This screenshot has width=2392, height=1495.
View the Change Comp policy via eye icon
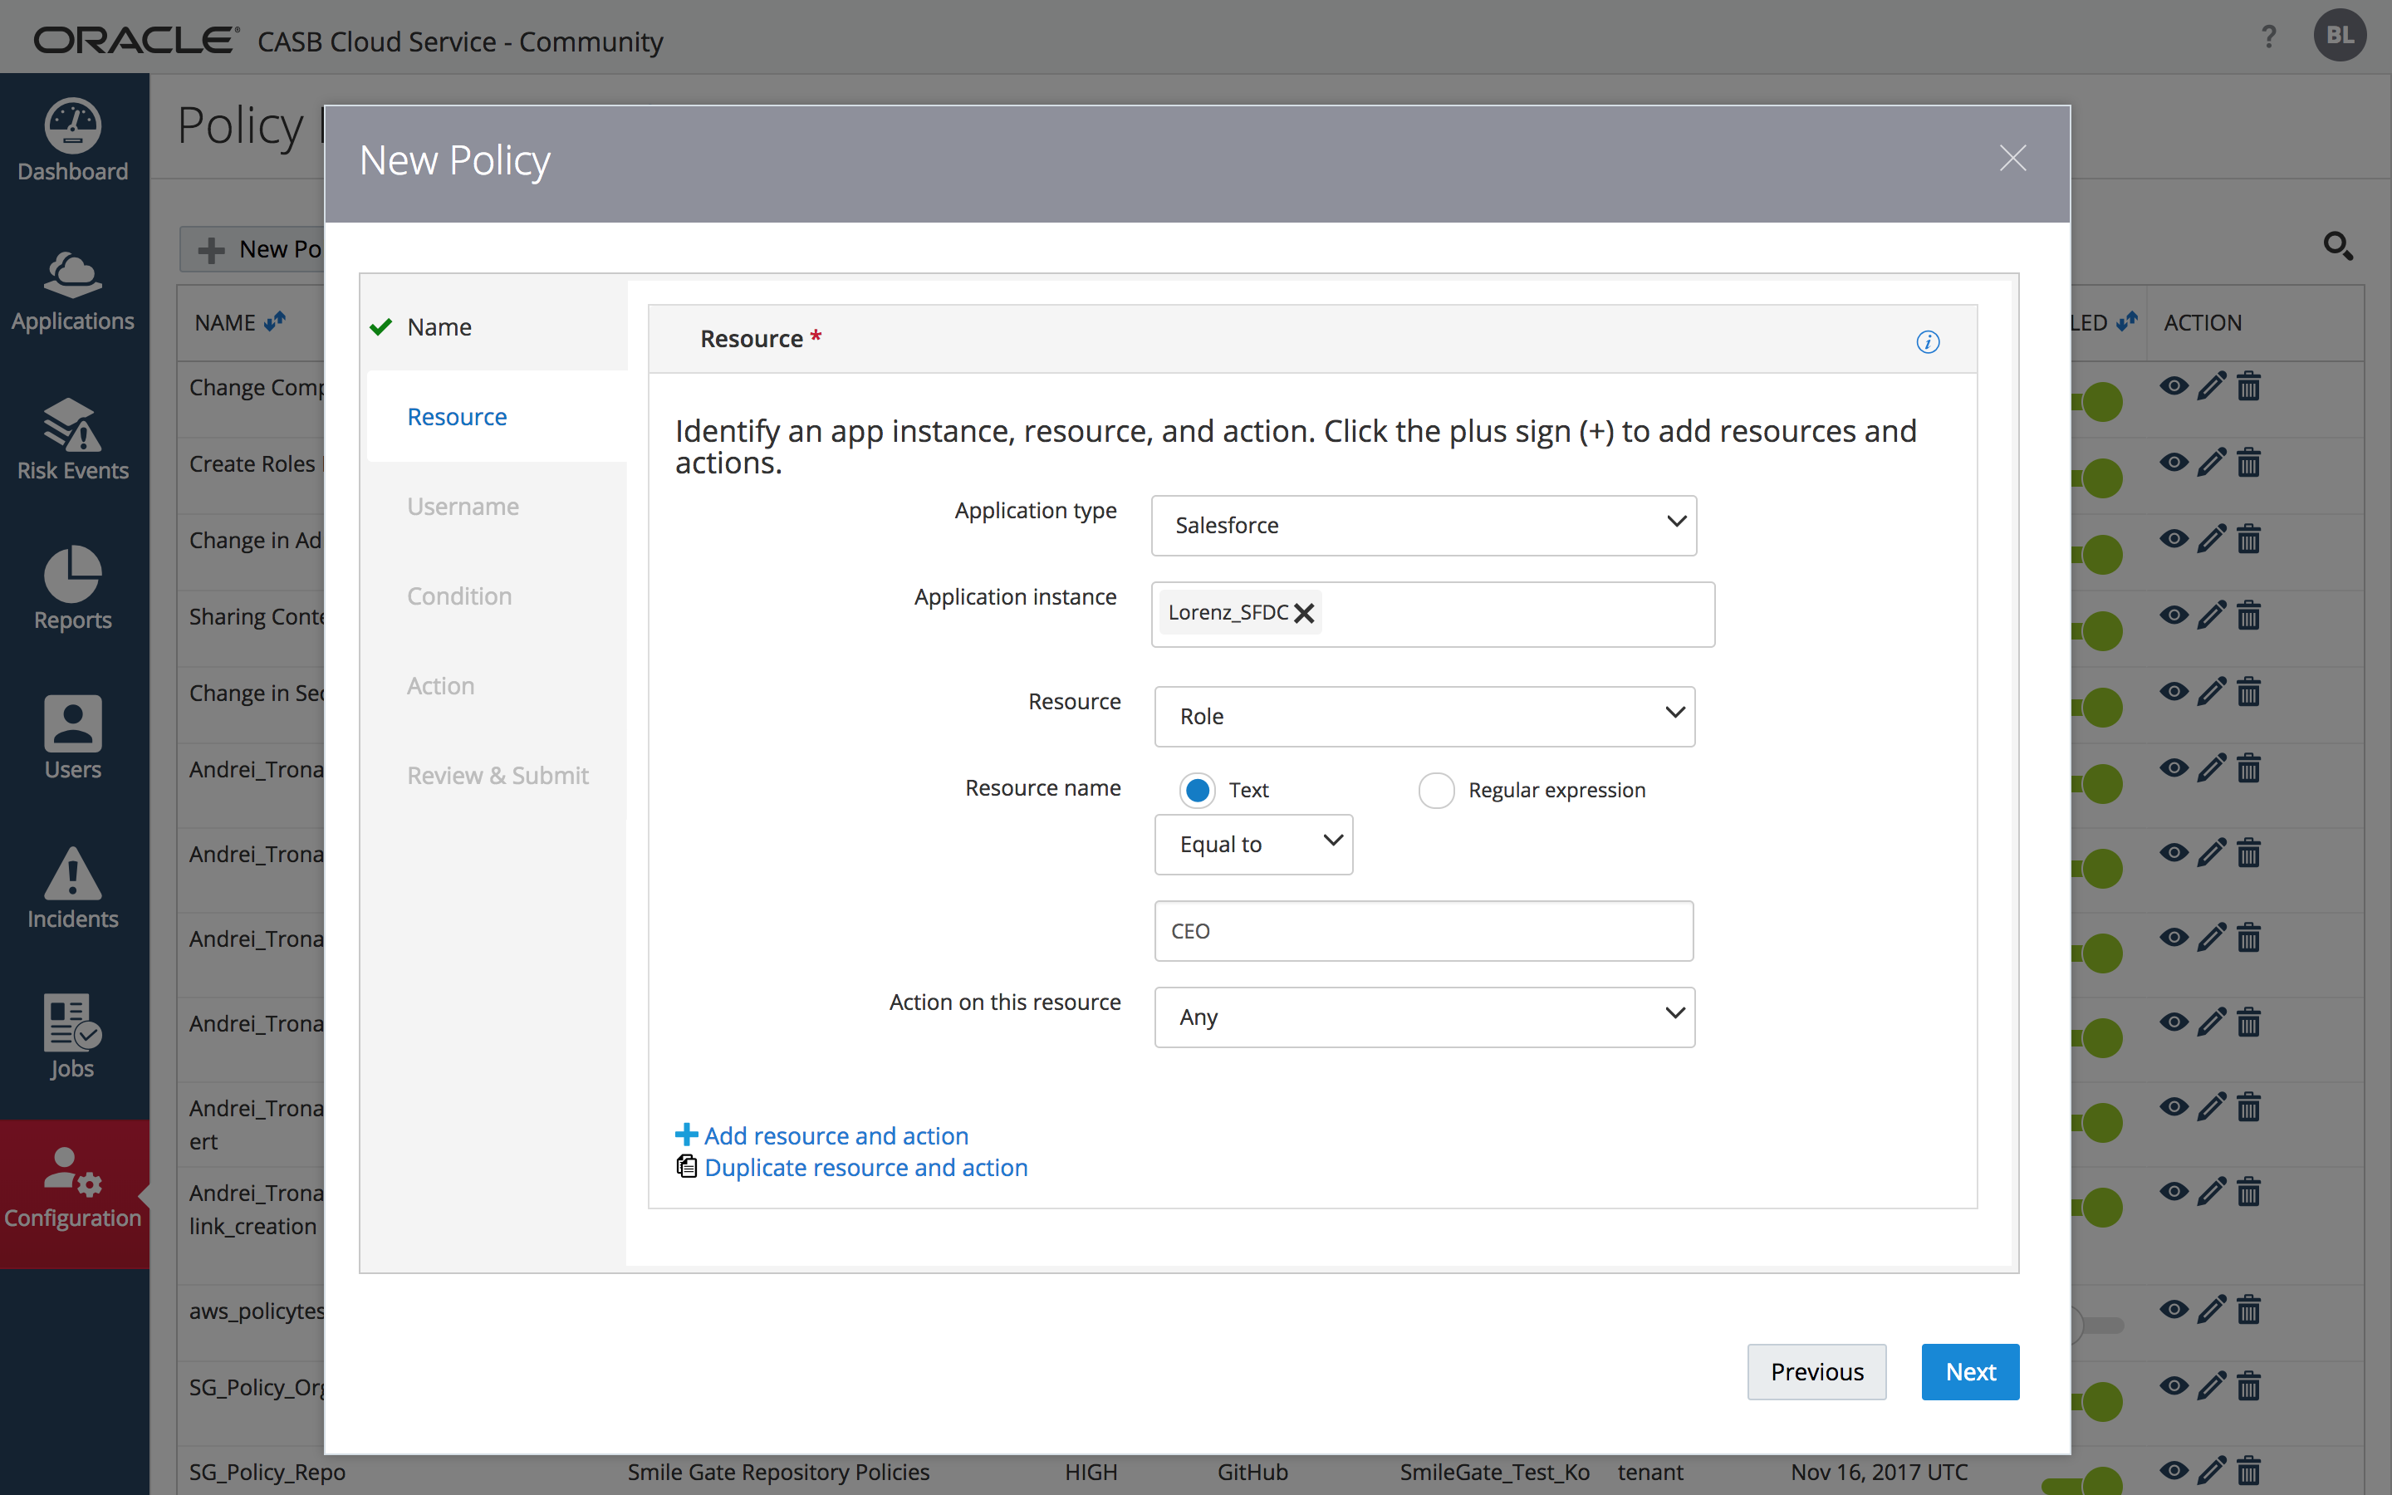coord(2174,385)
